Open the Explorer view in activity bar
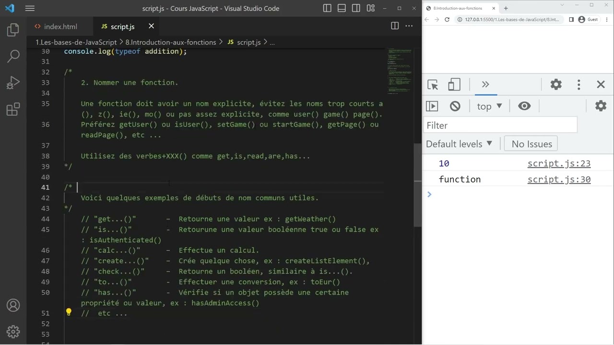The image size is (614, 345). coord(13,30)
